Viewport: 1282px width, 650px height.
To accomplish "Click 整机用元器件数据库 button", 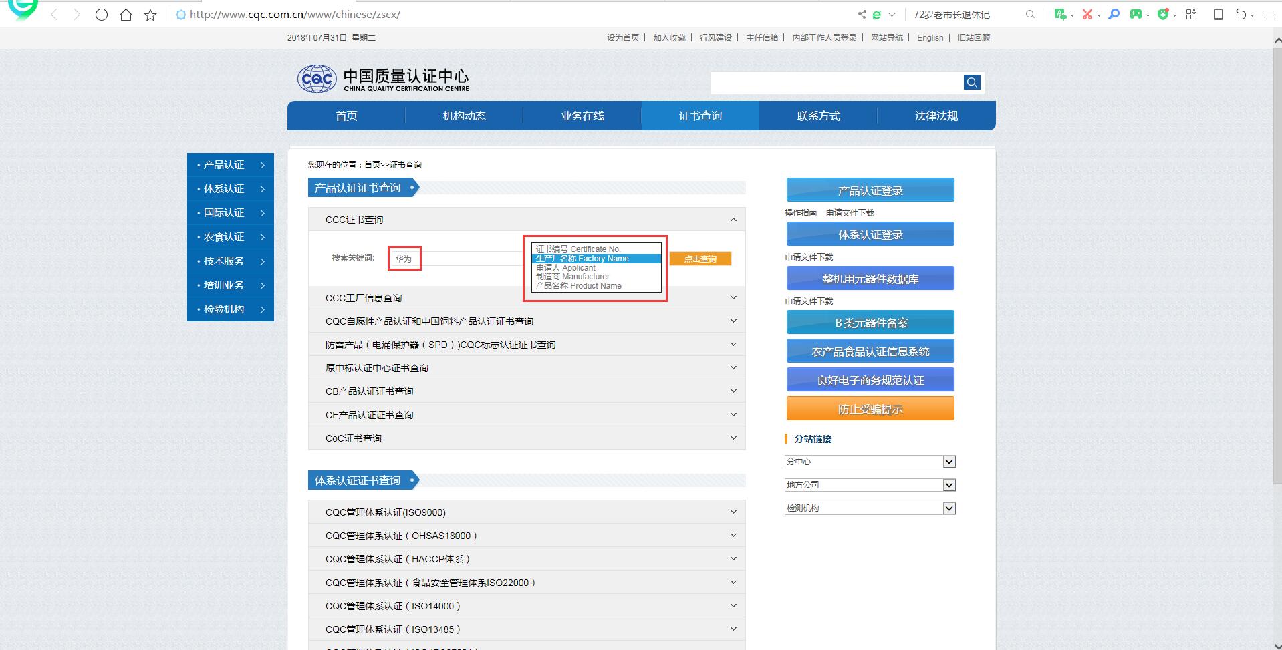I will [870, 279].
